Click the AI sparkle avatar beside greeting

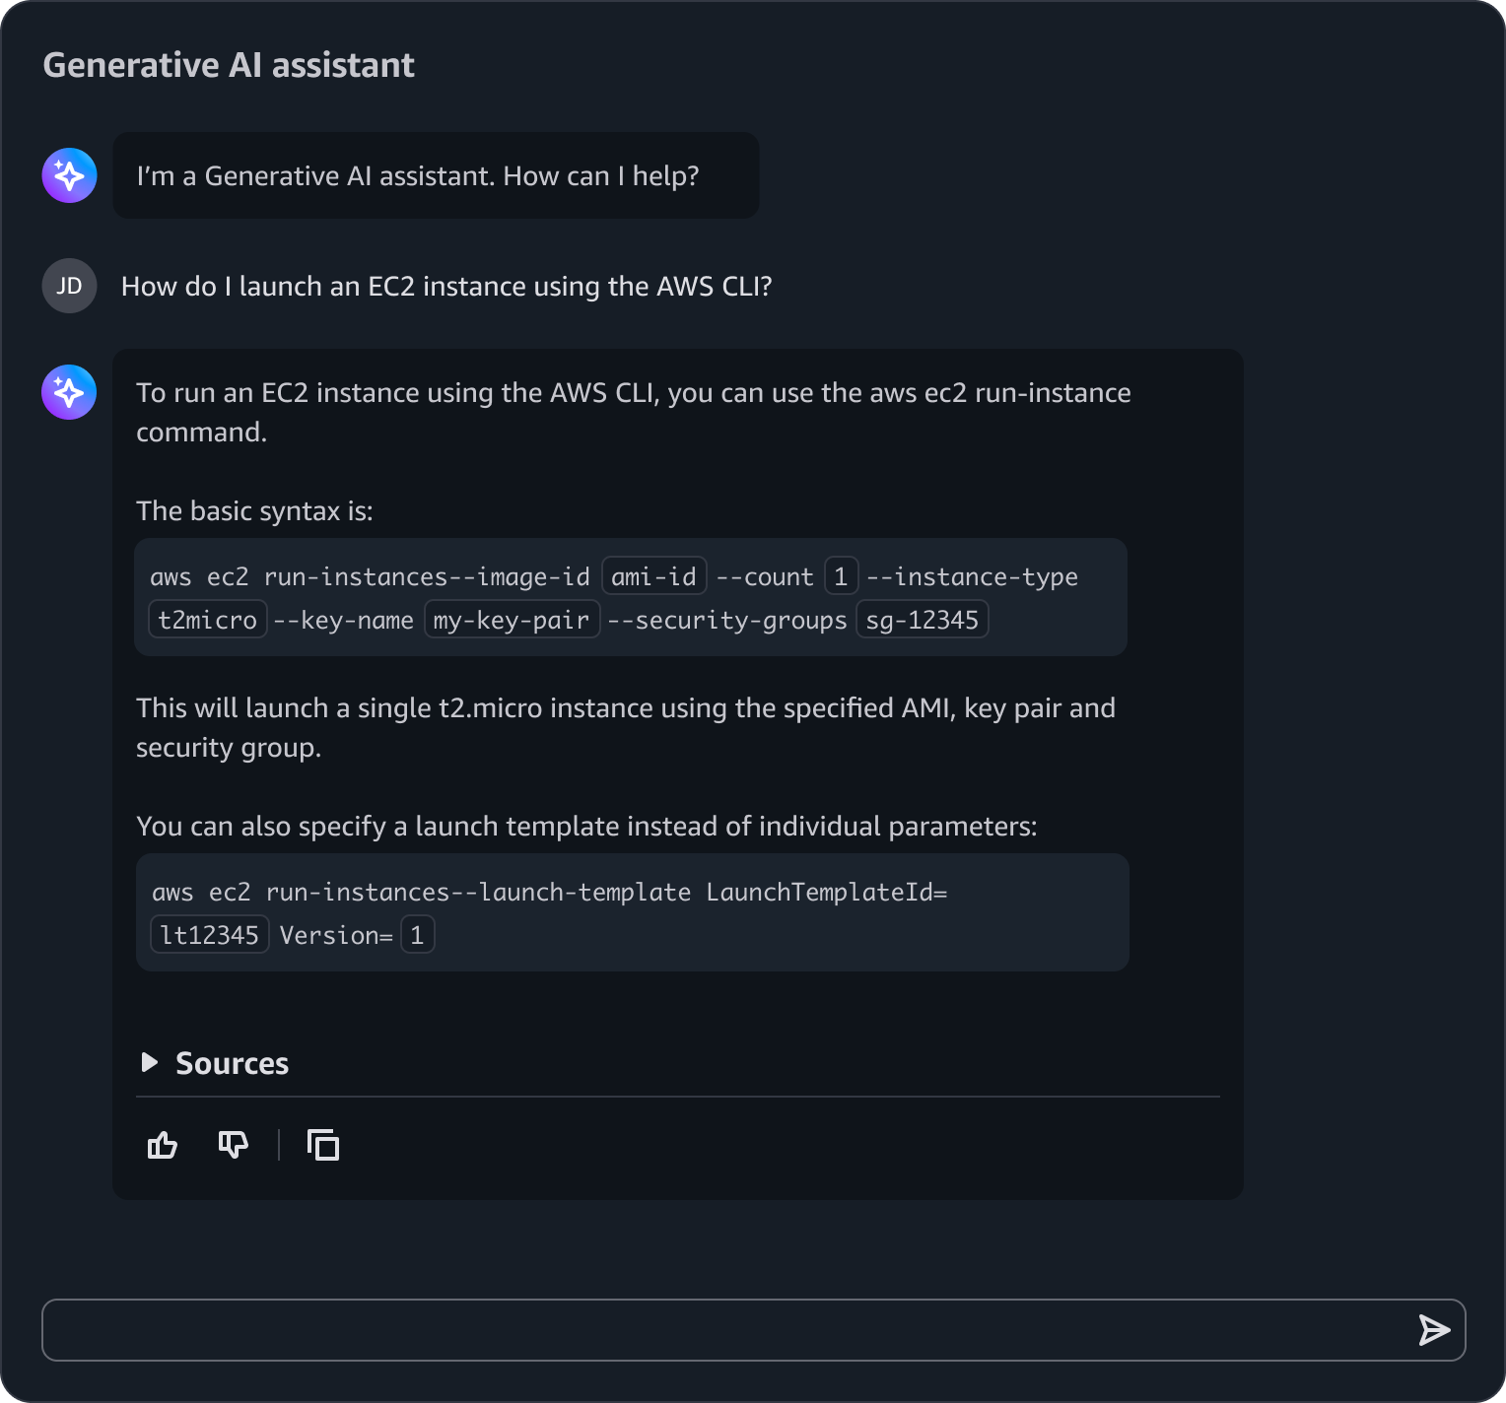pyautogui.click(x=69, y=175)
